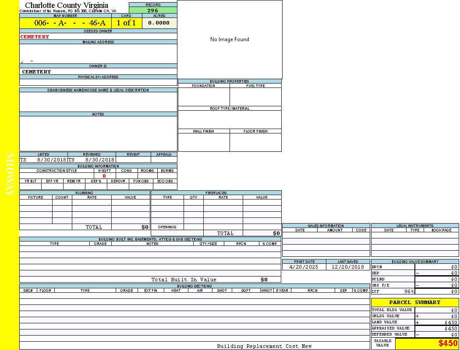Click the Listed date 8/30/2018
Viewport: 460px width, 350px height.
coord(51,160)
